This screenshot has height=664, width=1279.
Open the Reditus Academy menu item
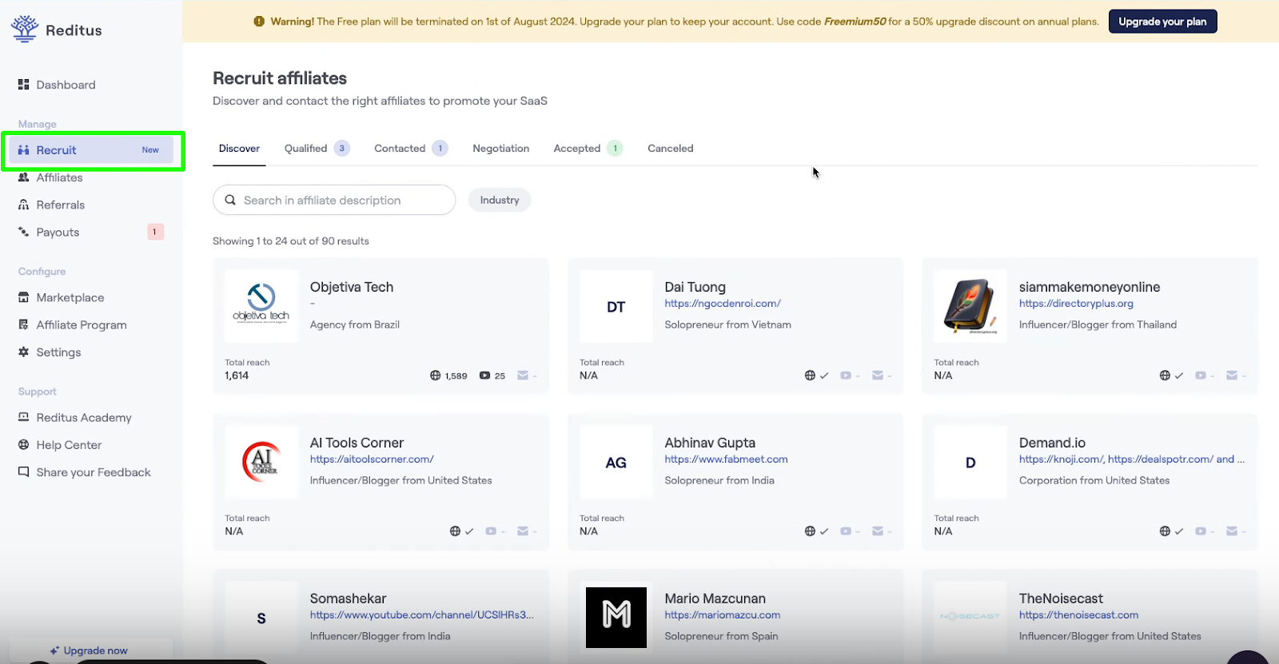coord(92,417)
